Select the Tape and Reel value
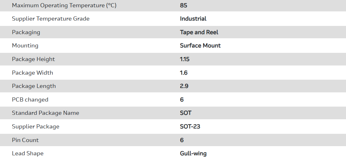The height and width of the screenshot is (161, 346). (199, 32)
